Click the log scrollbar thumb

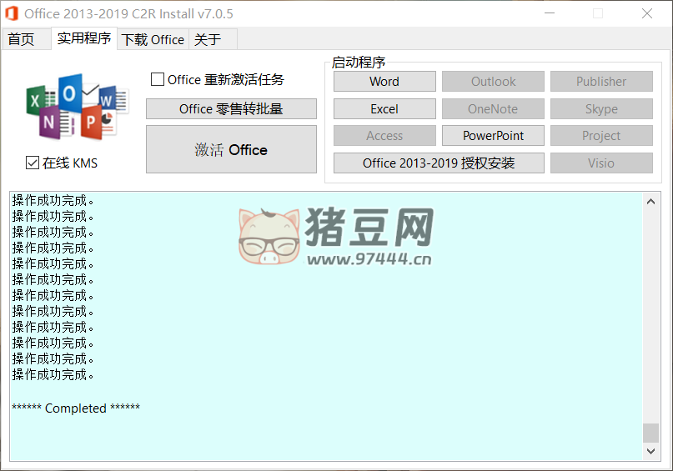[651, 433]
